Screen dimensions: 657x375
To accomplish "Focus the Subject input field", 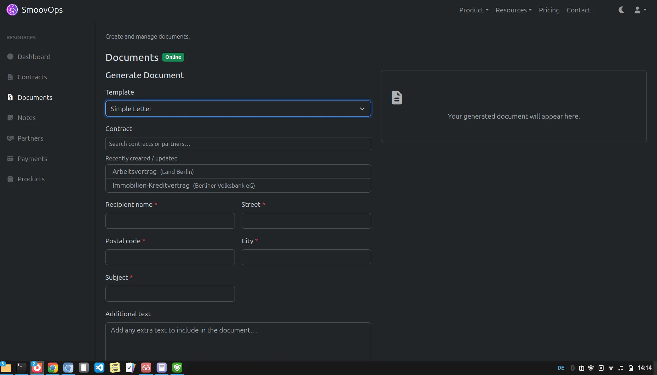I will pos(170,294).
